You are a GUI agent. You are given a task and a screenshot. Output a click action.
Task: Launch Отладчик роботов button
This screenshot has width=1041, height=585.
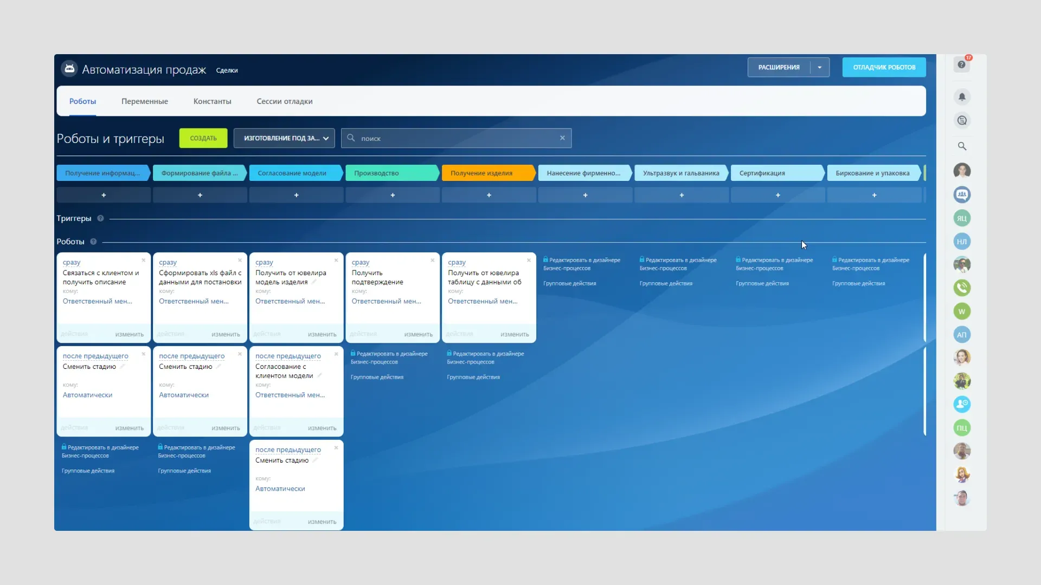[x=884, y=68]
